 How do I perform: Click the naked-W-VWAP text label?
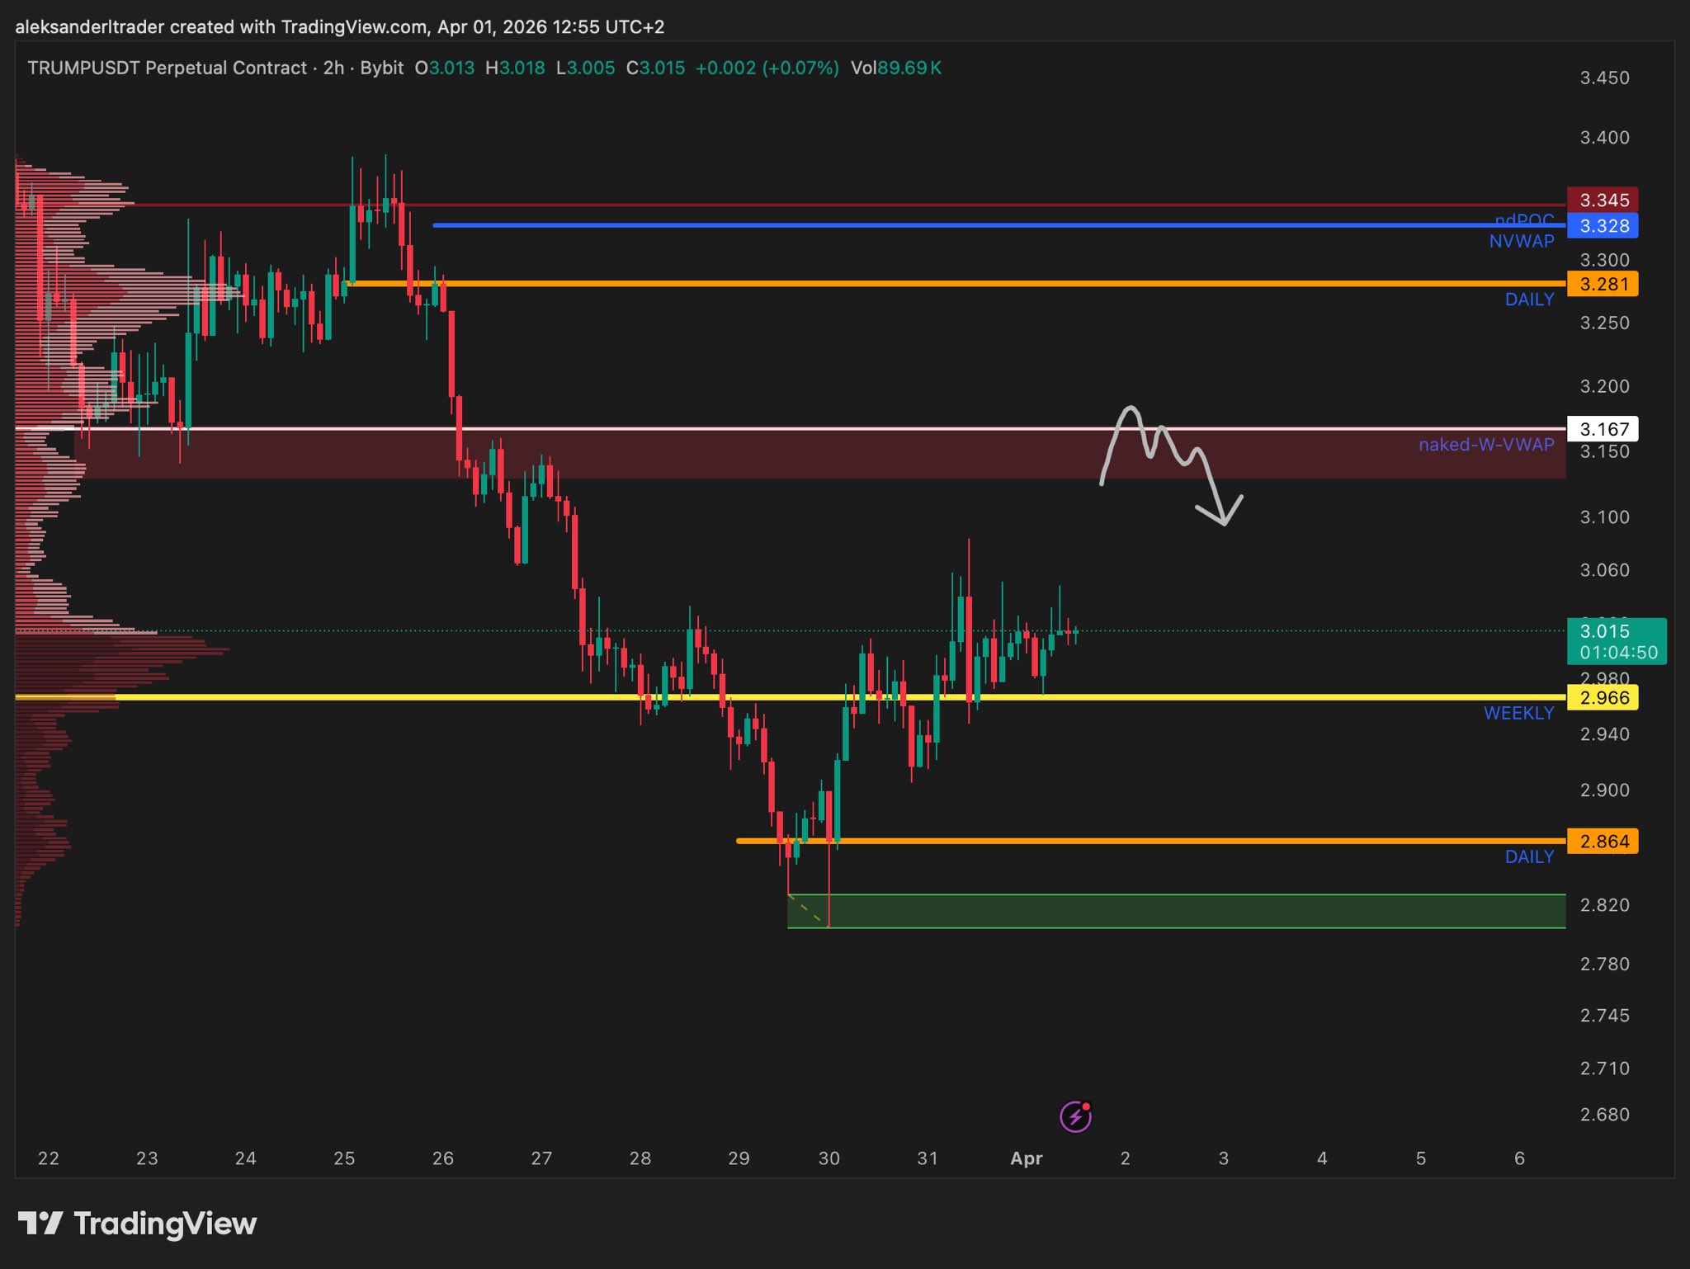(x=1485, y=445)
